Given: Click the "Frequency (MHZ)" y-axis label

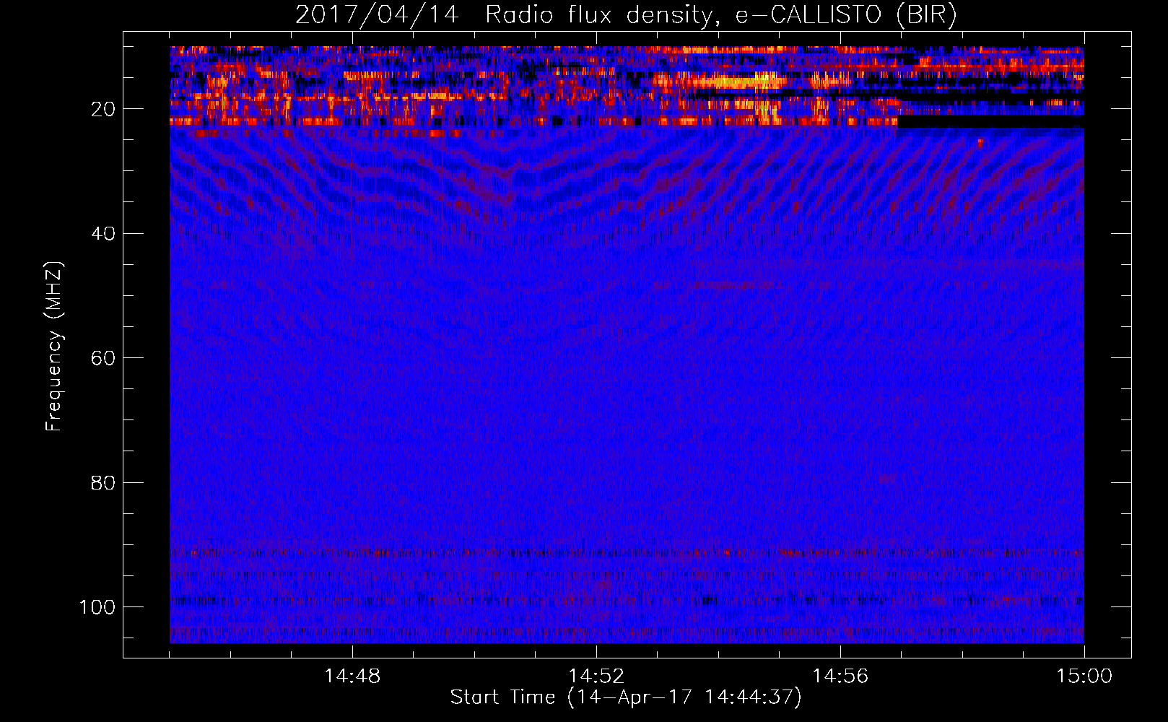Looking at the screenshot, I should 54,346.
